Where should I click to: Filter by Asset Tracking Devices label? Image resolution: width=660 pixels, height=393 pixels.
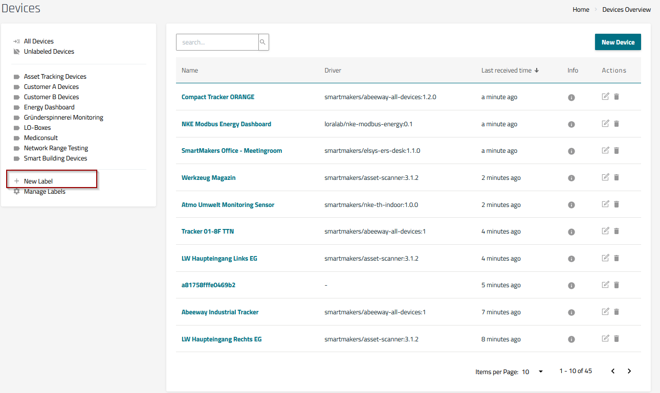tap(55, 77)
